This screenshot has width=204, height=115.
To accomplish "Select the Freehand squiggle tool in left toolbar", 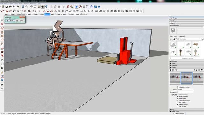I will pyautogui.click(x=2, y=28).
